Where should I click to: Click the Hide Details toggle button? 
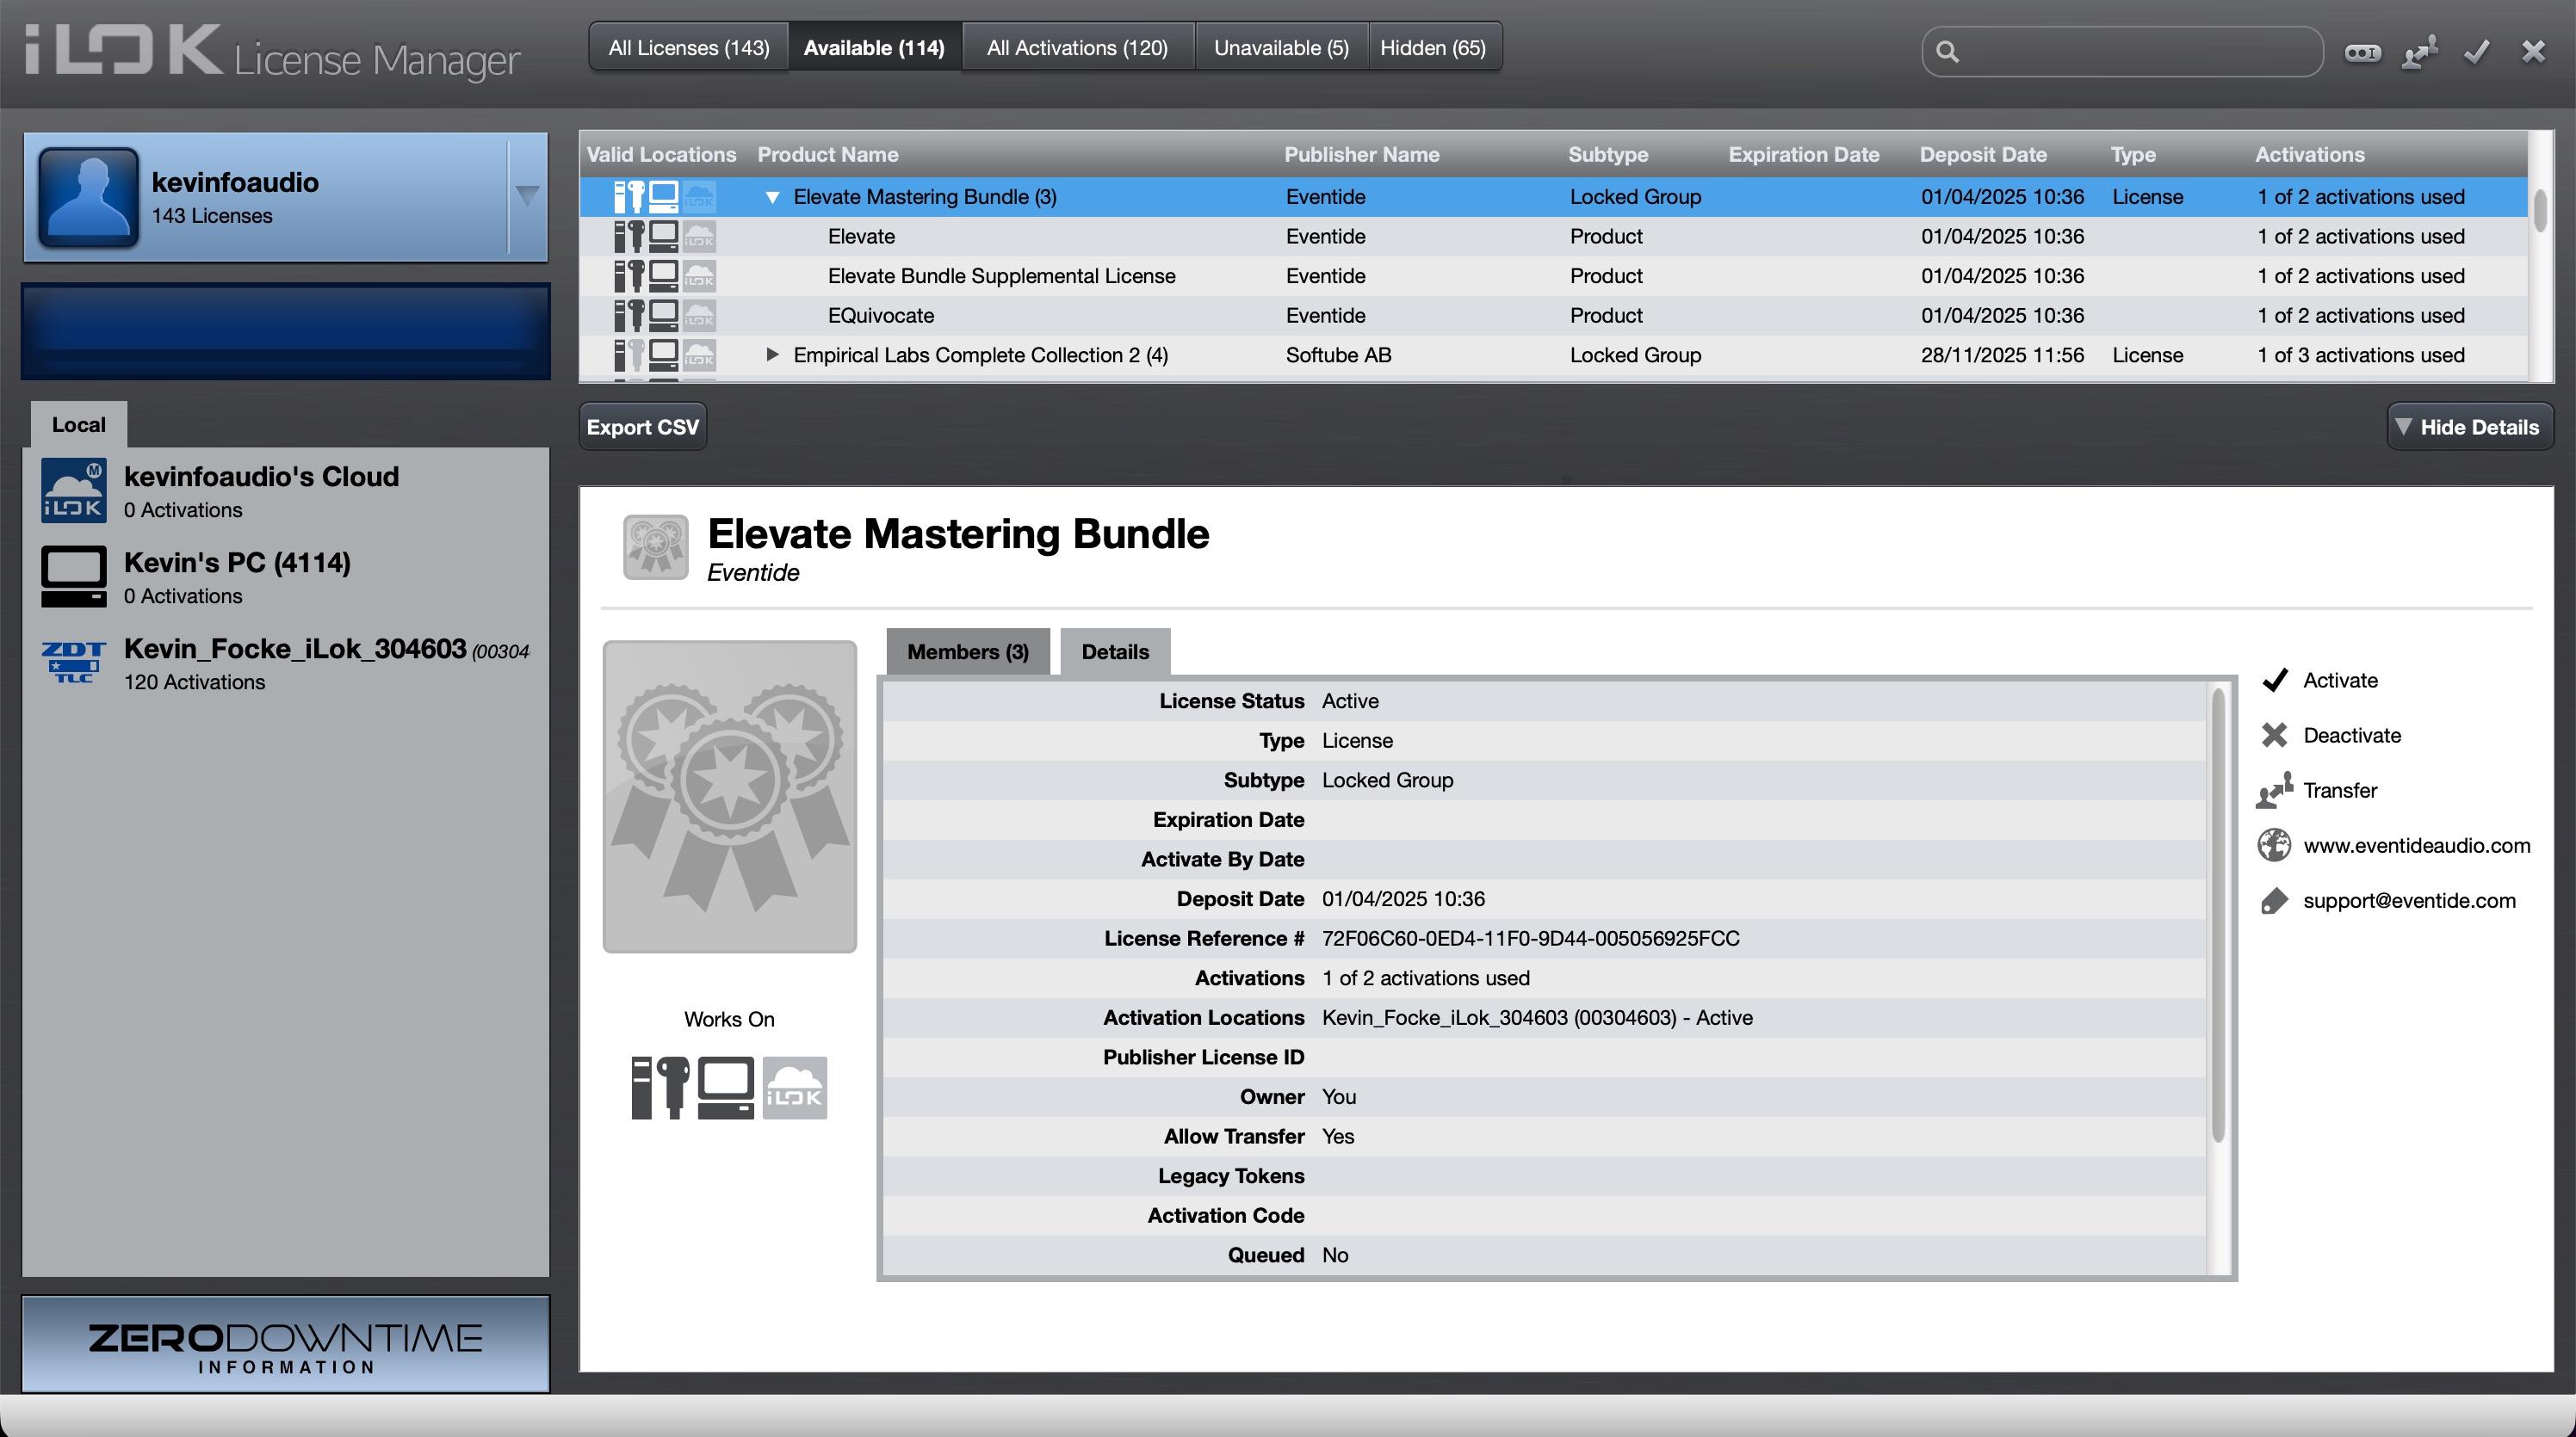(2469, 427)
